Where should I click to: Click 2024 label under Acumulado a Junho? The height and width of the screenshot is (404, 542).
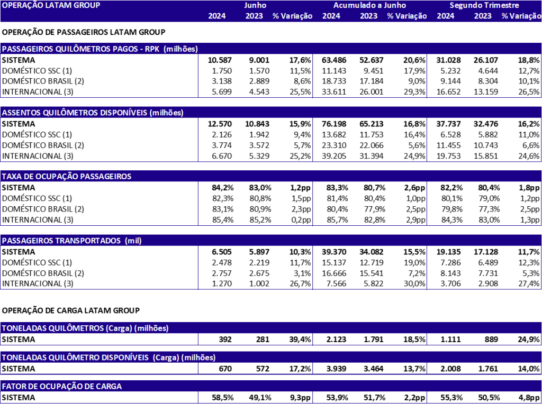point(331,16)
